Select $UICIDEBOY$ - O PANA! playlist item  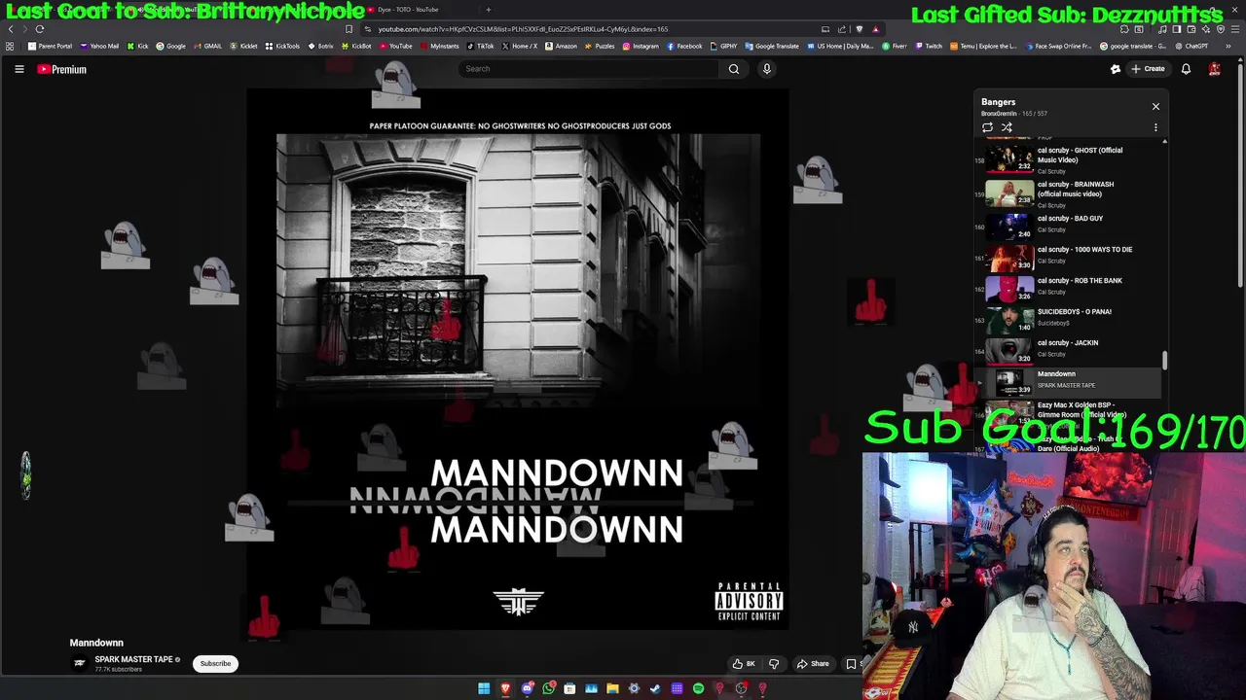1069,319
